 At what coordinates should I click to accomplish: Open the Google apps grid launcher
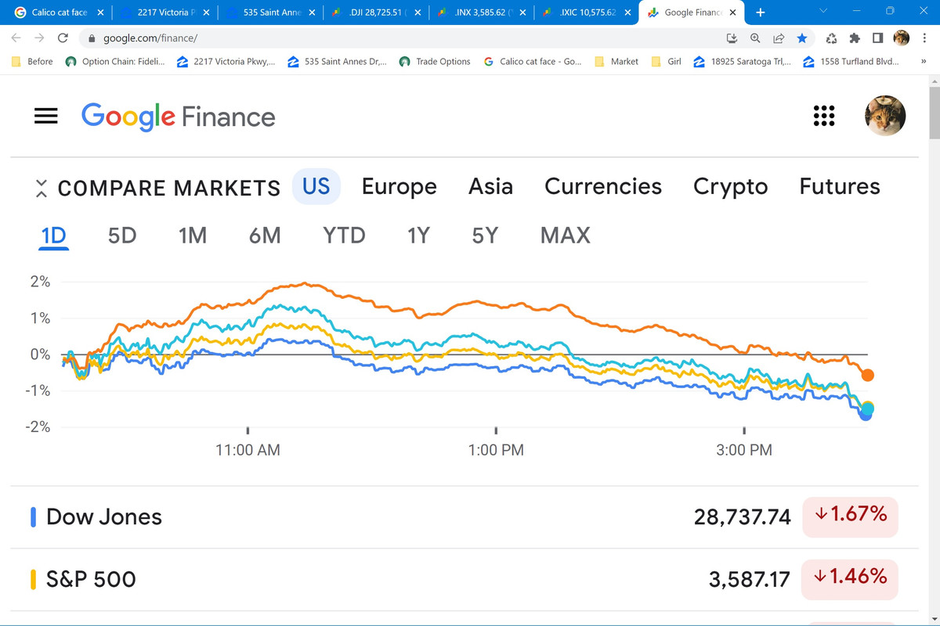[x=823, y=116]
